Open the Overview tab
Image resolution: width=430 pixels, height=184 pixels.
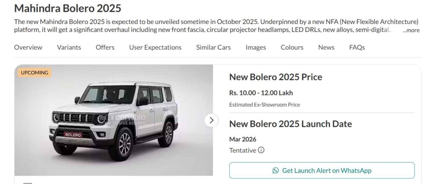coord(28,47)
